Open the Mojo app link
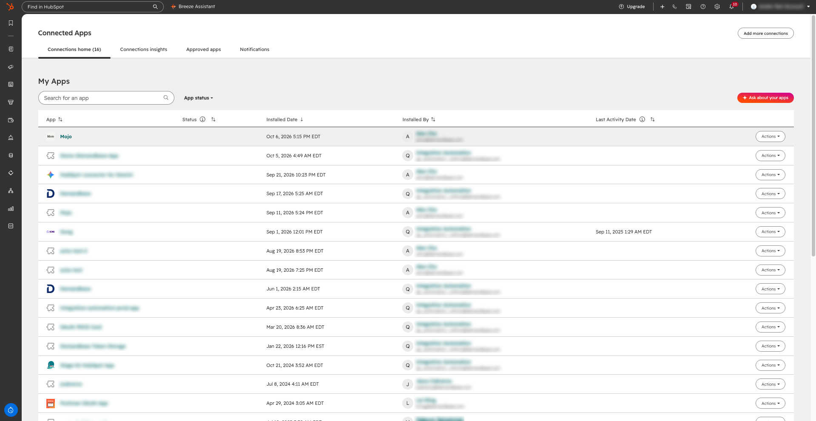Viewport: 816px width, 421px height. pyautogui.click(x=66, y=137)
